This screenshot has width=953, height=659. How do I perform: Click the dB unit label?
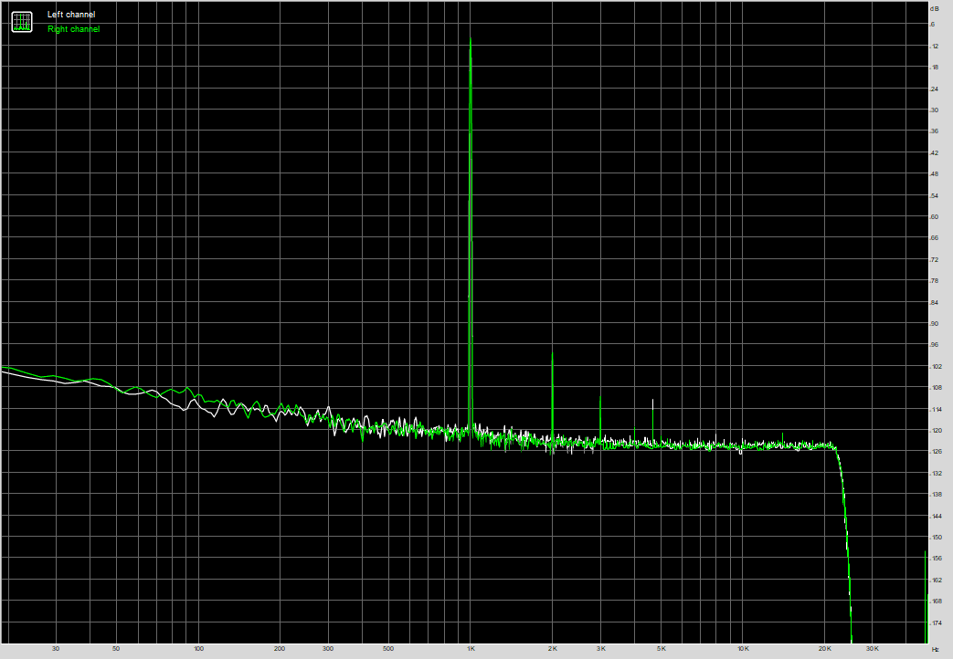click(x=934, y=8)
